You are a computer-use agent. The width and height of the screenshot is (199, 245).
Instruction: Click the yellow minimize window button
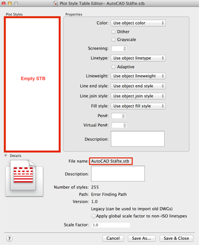(10, 3)
